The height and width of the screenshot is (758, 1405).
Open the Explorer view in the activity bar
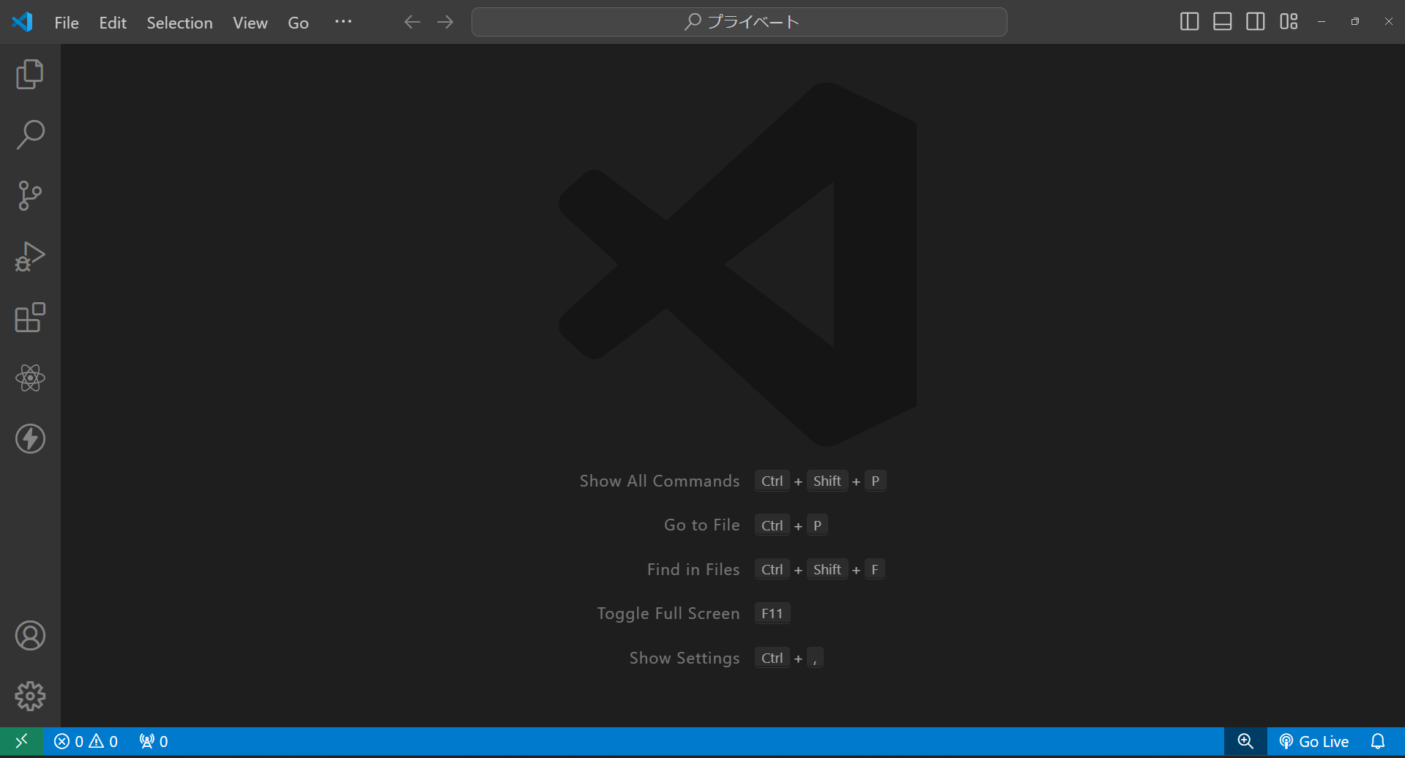[x=29, y=73]
